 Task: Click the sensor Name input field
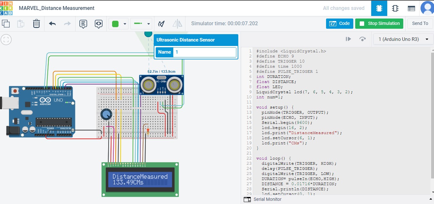coord(204,52)
